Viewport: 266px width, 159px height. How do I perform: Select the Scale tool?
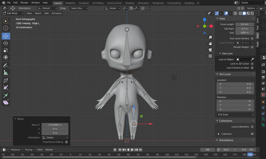6,50
